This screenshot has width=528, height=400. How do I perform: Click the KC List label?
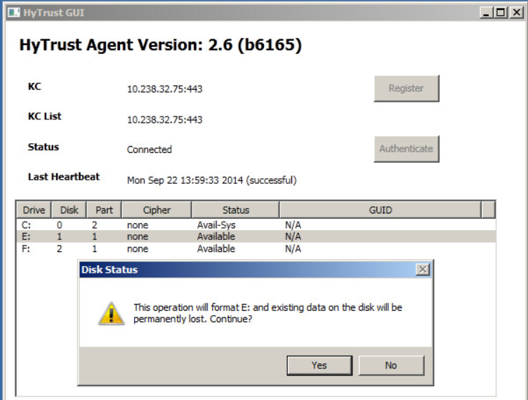44,116
